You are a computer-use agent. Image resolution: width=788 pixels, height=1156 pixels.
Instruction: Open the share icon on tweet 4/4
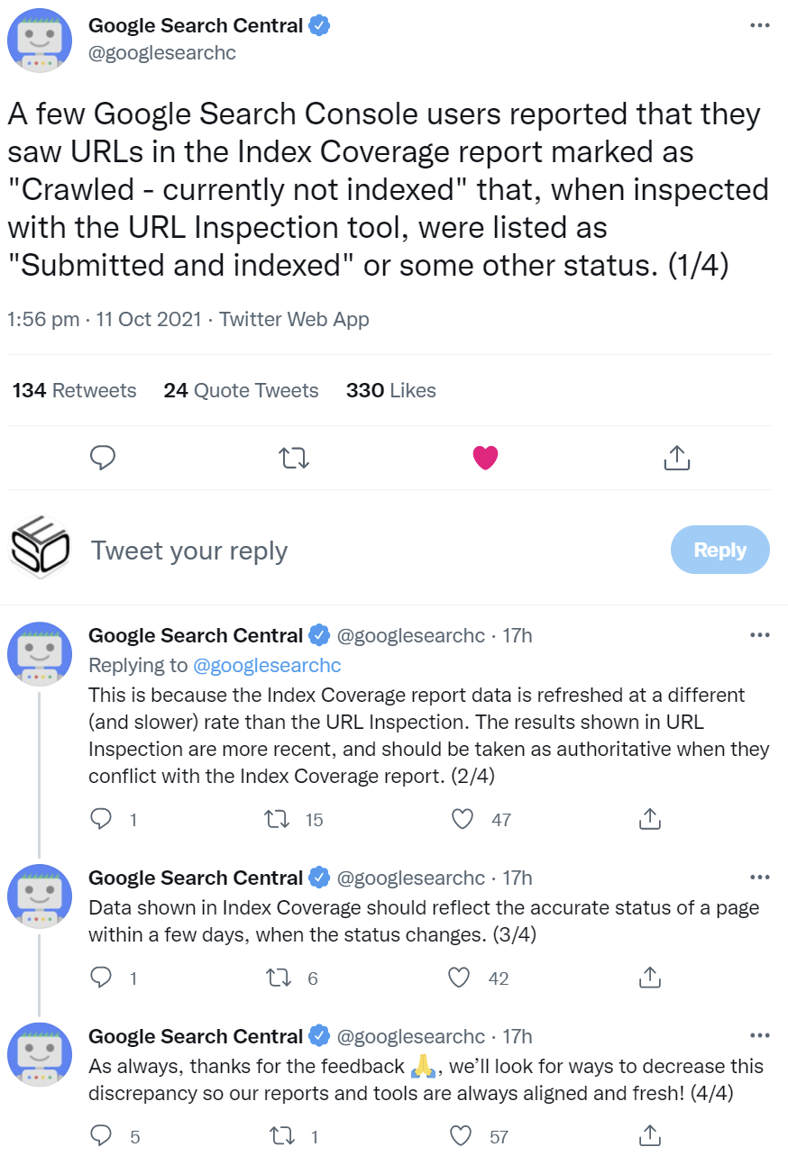pos(649,1136)
